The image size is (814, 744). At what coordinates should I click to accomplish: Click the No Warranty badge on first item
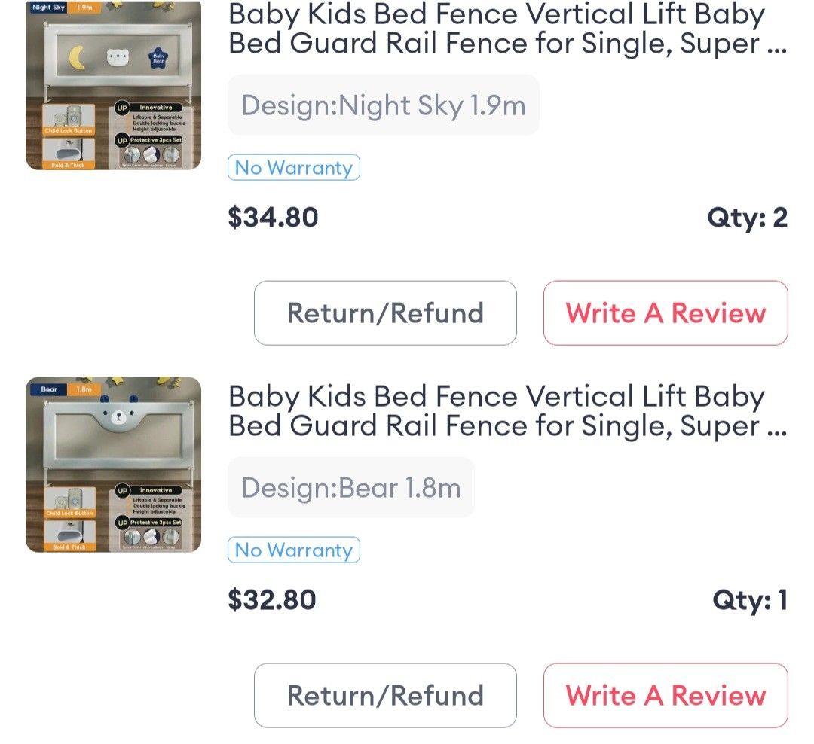click(293, 167)
